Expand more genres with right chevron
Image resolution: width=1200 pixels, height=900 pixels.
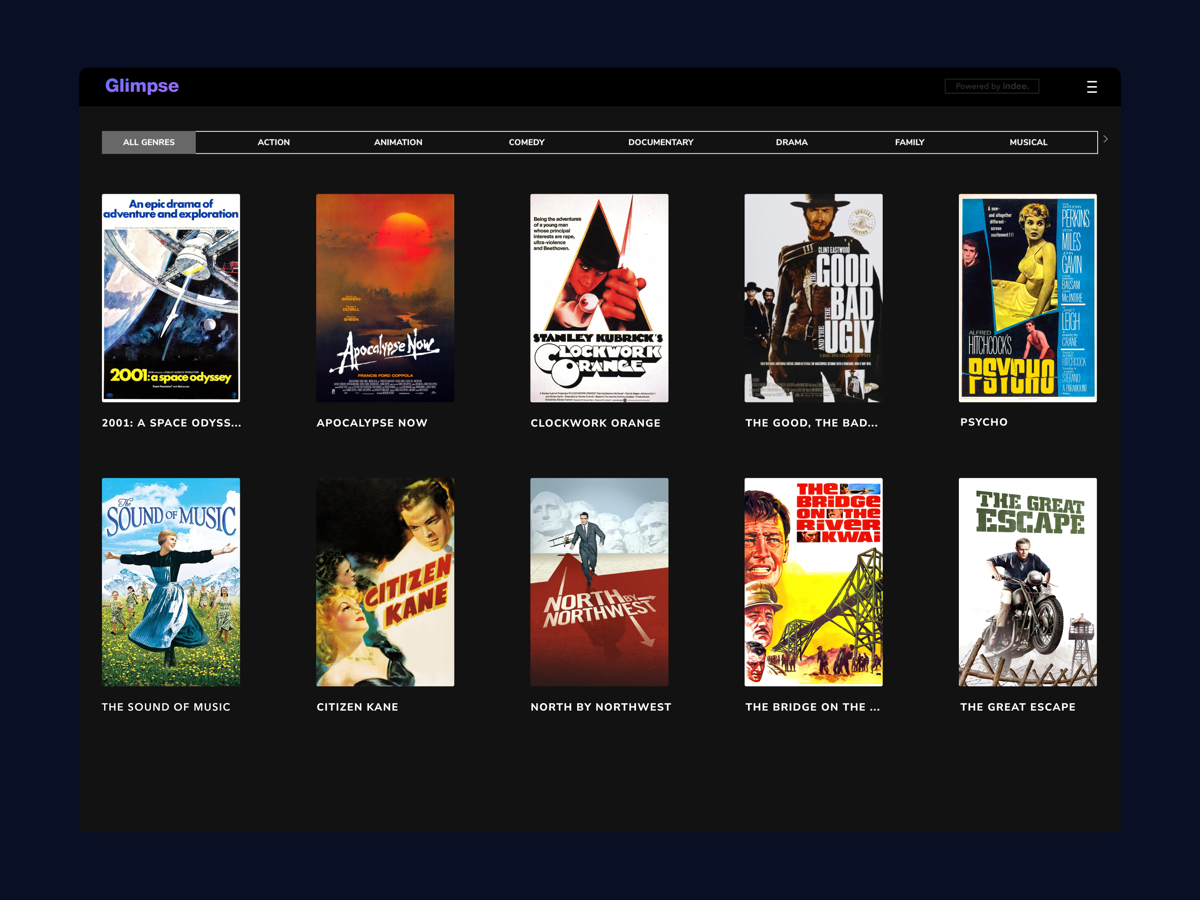point(1105,139)
